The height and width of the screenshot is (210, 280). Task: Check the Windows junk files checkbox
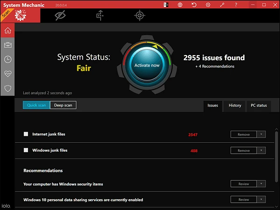[26, 150]
